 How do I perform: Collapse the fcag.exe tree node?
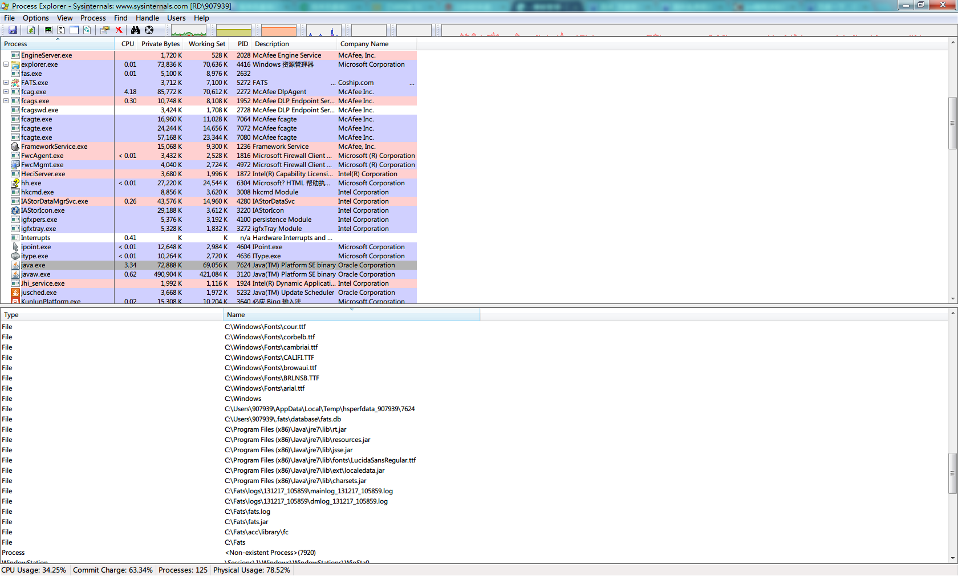pos(6,92)
